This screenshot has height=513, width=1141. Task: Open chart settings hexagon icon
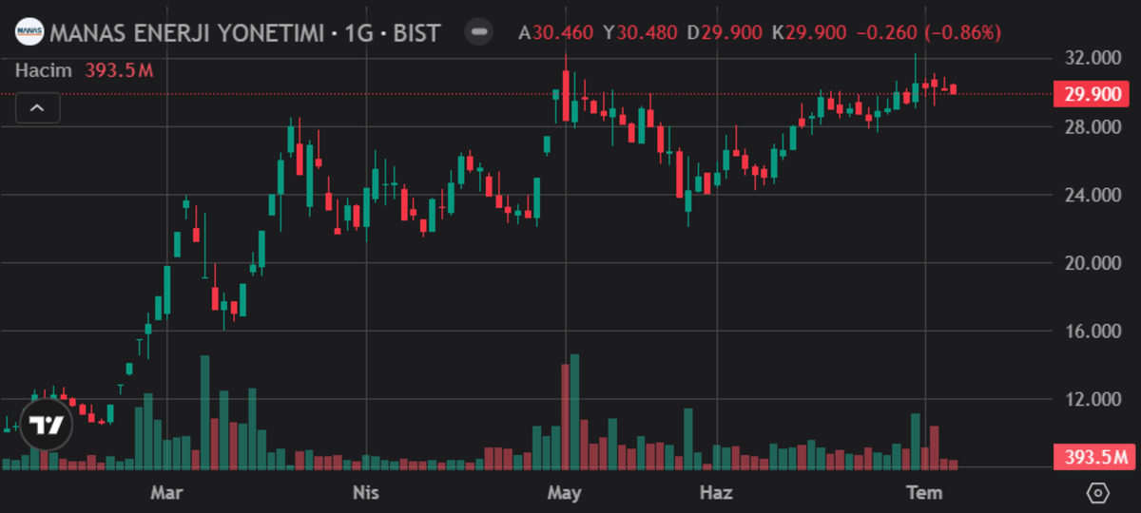1097,493
